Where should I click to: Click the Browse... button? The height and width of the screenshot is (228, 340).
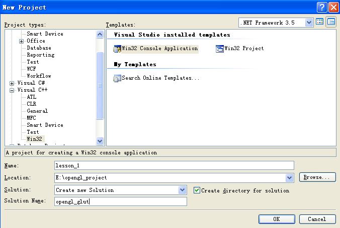tap(317, 177)
